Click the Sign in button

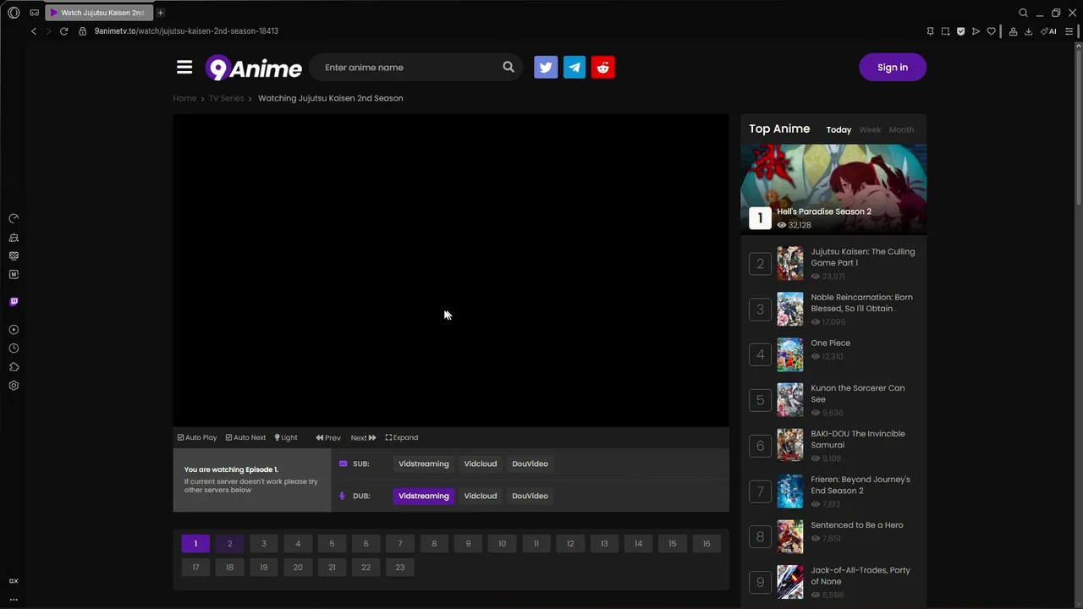click(x=893, y=67)
